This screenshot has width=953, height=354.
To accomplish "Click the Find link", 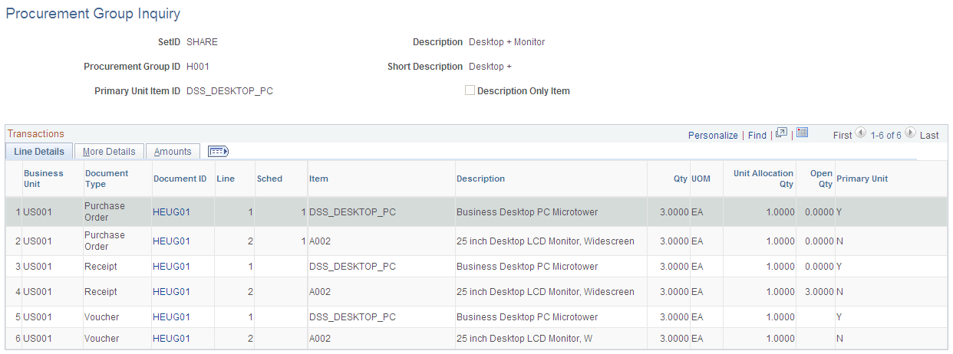I will coord(757,135).
